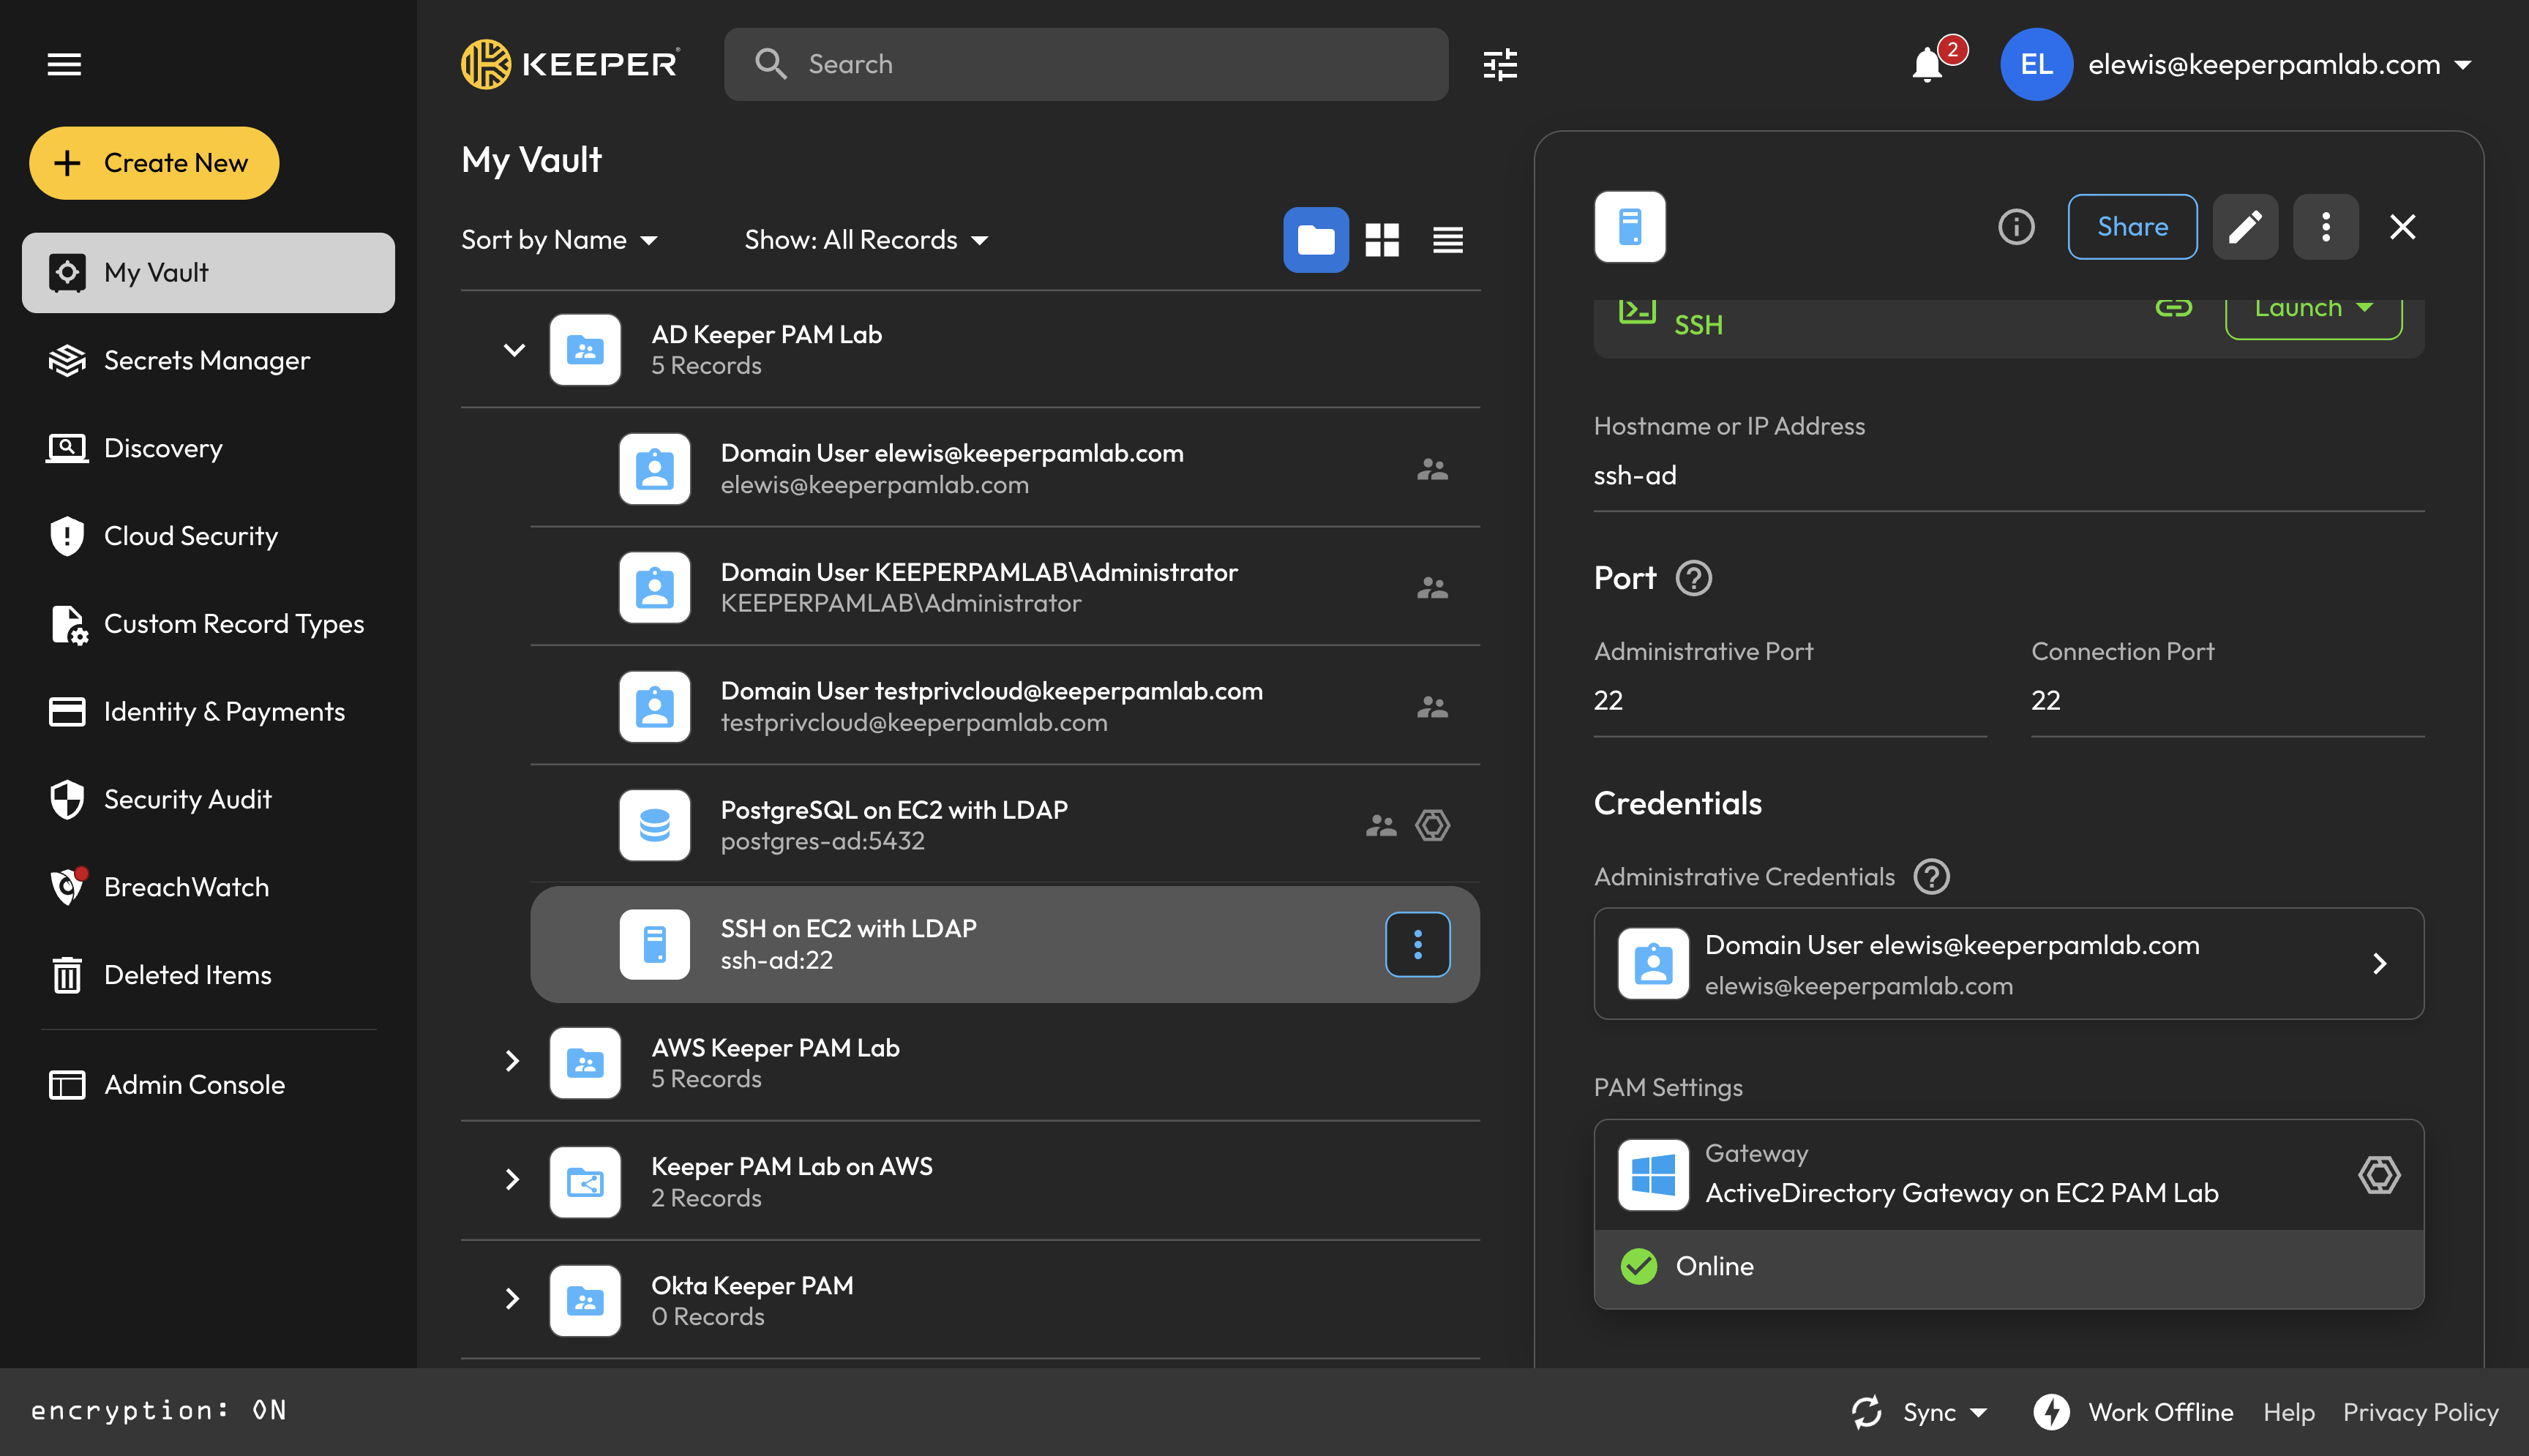2529x1456 pixels.
Task: Expand the AWS Keeper PAM Lab folder
Action: 512,1061
